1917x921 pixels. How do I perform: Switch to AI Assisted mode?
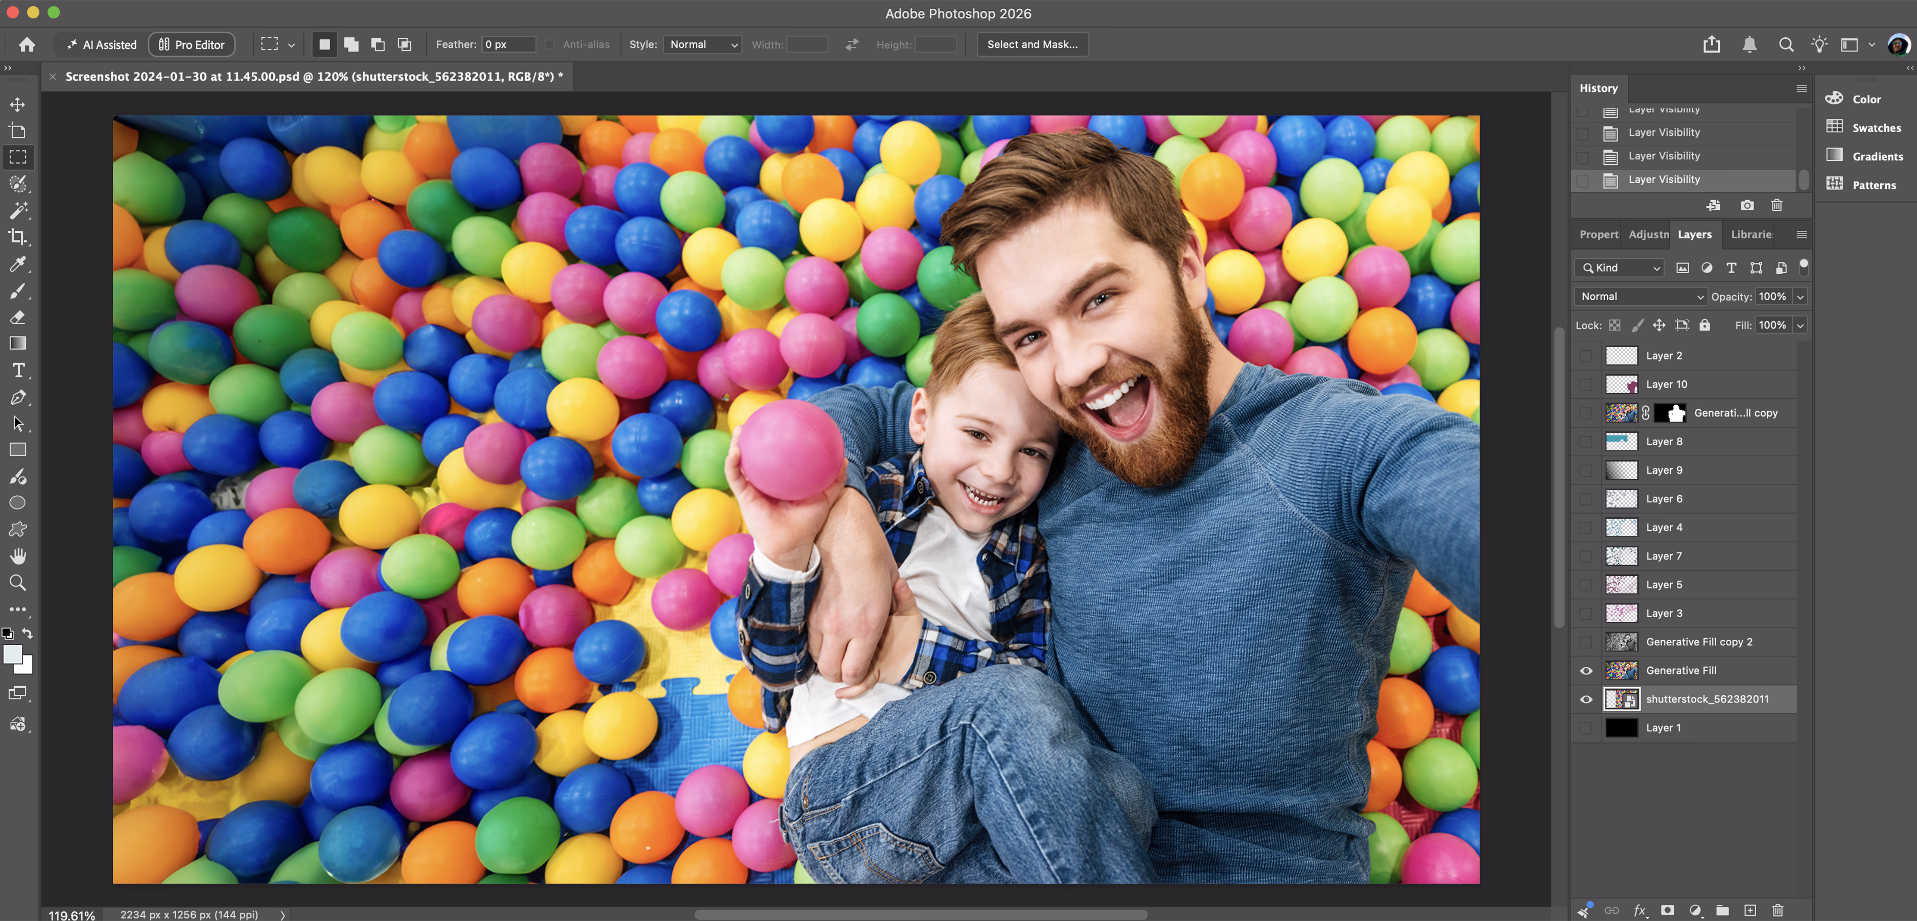(102, 44)
